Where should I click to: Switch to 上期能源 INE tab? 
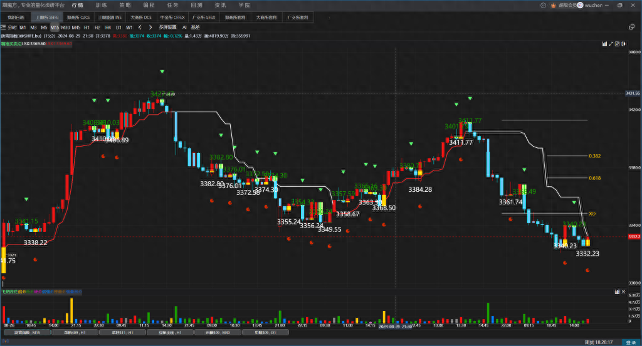(110, 18)
